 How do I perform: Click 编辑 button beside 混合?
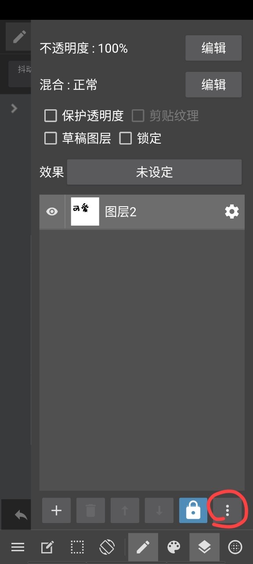(213, 85)
